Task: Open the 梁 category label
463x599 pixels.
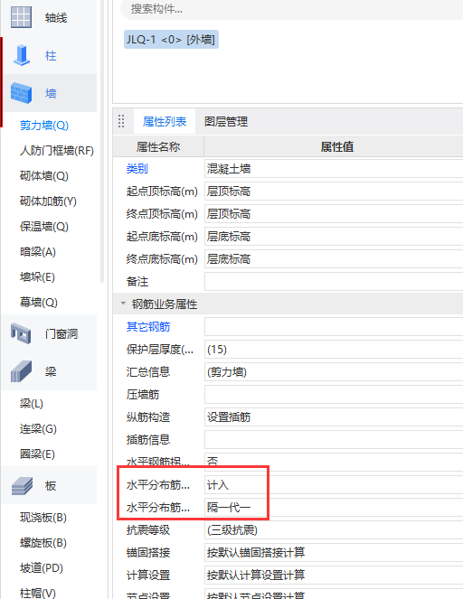Action: point(51,371)
